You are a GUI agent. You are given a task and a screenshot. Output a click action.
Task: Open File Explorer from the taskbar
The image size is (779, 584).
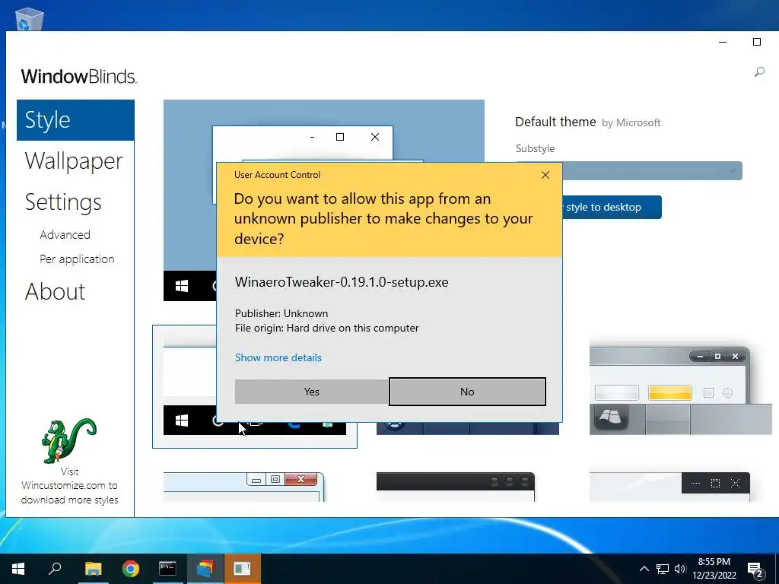pyautogui.click(x=93, y=569)
